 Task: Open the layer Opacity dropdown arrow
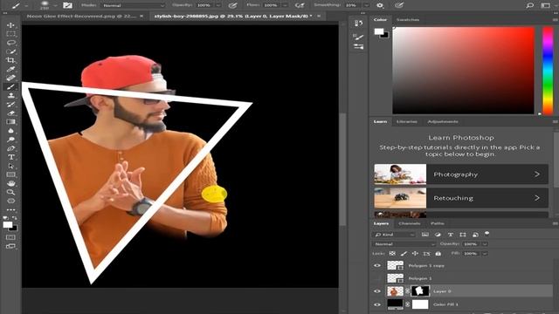(485, 244)
